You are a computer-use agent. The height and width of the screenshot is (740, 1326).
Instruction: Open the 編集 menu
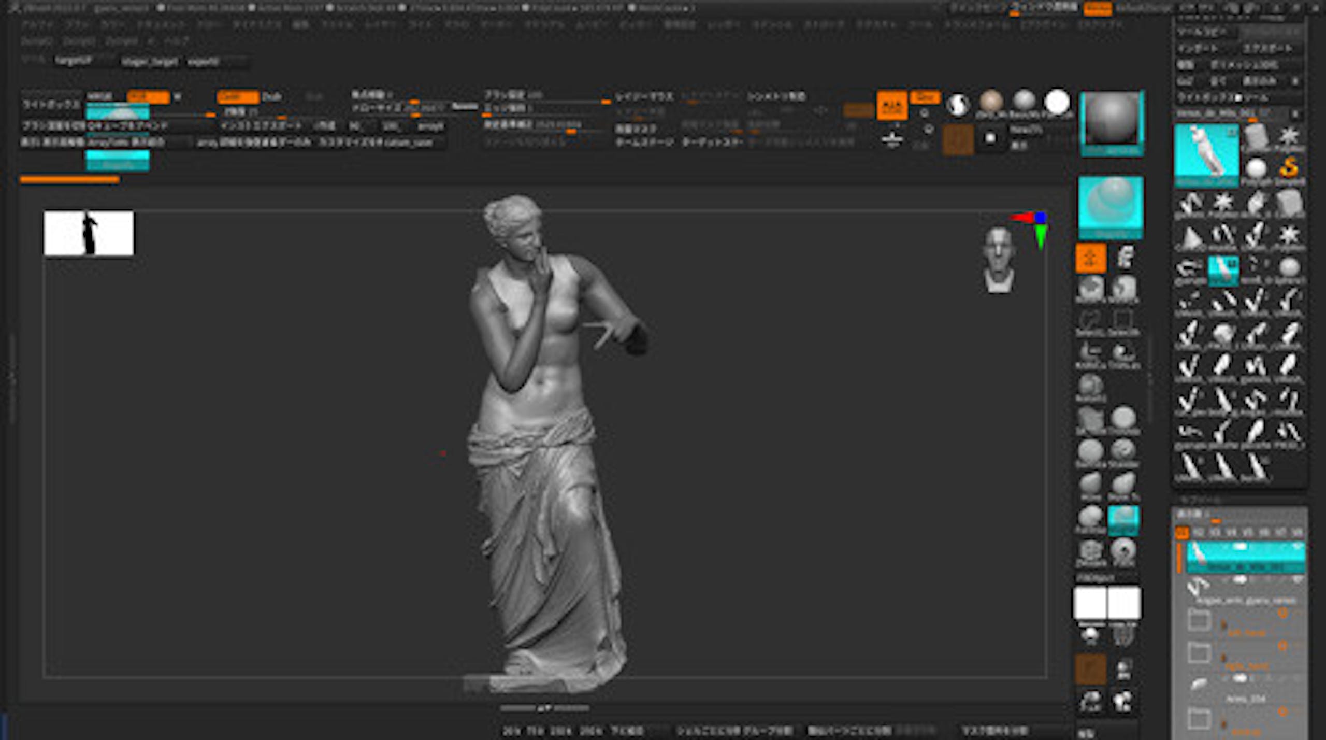[300, 24]
